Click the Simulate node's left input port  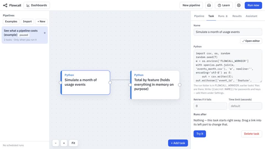click(x=60, y=83)
